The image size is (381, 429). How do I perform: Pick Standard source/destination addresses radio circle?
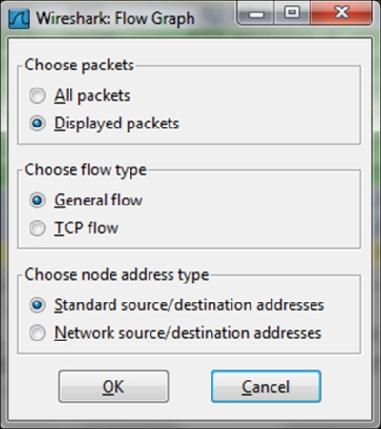pos(37,304)
